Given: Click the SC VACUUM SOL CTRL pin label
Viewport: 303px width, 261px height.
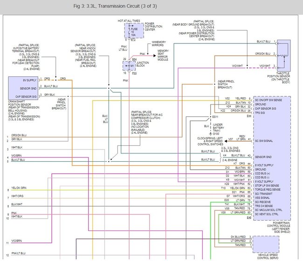Looking at the screenshot, I should [269, 210].
